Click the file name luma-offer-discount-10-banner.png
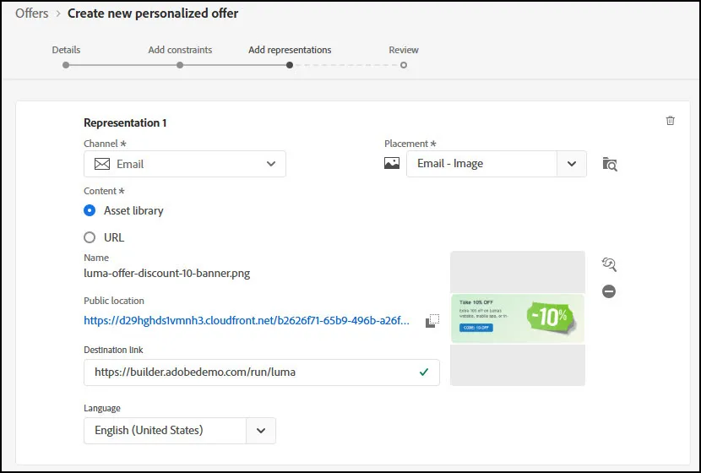This screenshot has height=473, width=701. [166, 273]
